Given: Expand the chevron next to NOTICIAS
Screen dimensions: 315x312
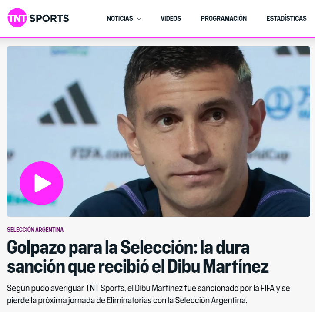Looking at the screenshot, I should [x=139, y=19].
